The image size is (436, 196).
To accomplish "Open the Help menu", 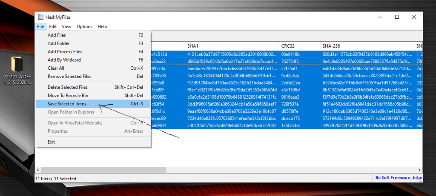I will tap(102, 27).
